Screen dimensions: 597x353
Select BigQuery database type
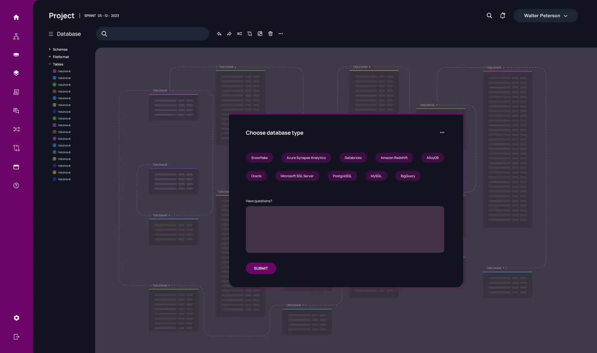pos(408,176)
